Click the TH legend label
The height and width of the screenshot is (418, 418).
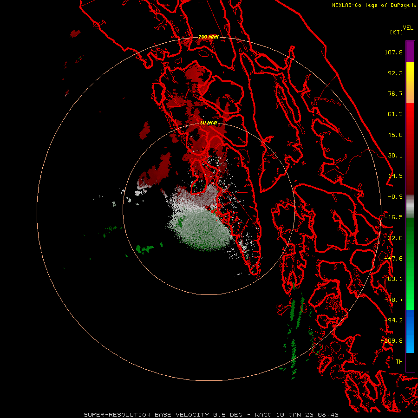pyautogui.click(x=399, y=362)
